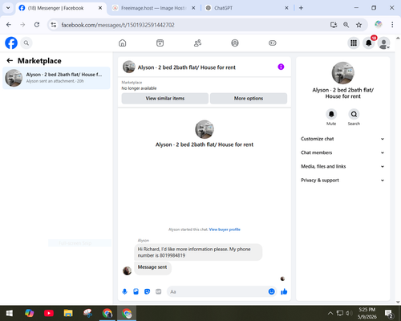Choose a sticker icon in composer

pyautogui.click(x=147, y=291)
